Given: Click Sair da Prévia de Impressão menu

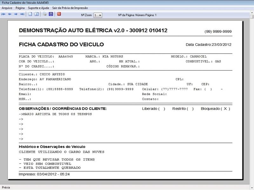Looking at the screenshot, I should tap(70, 8).
